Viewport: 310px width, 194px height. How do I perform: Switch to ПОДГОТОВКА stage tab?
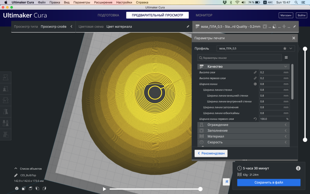tap(108, 15)
